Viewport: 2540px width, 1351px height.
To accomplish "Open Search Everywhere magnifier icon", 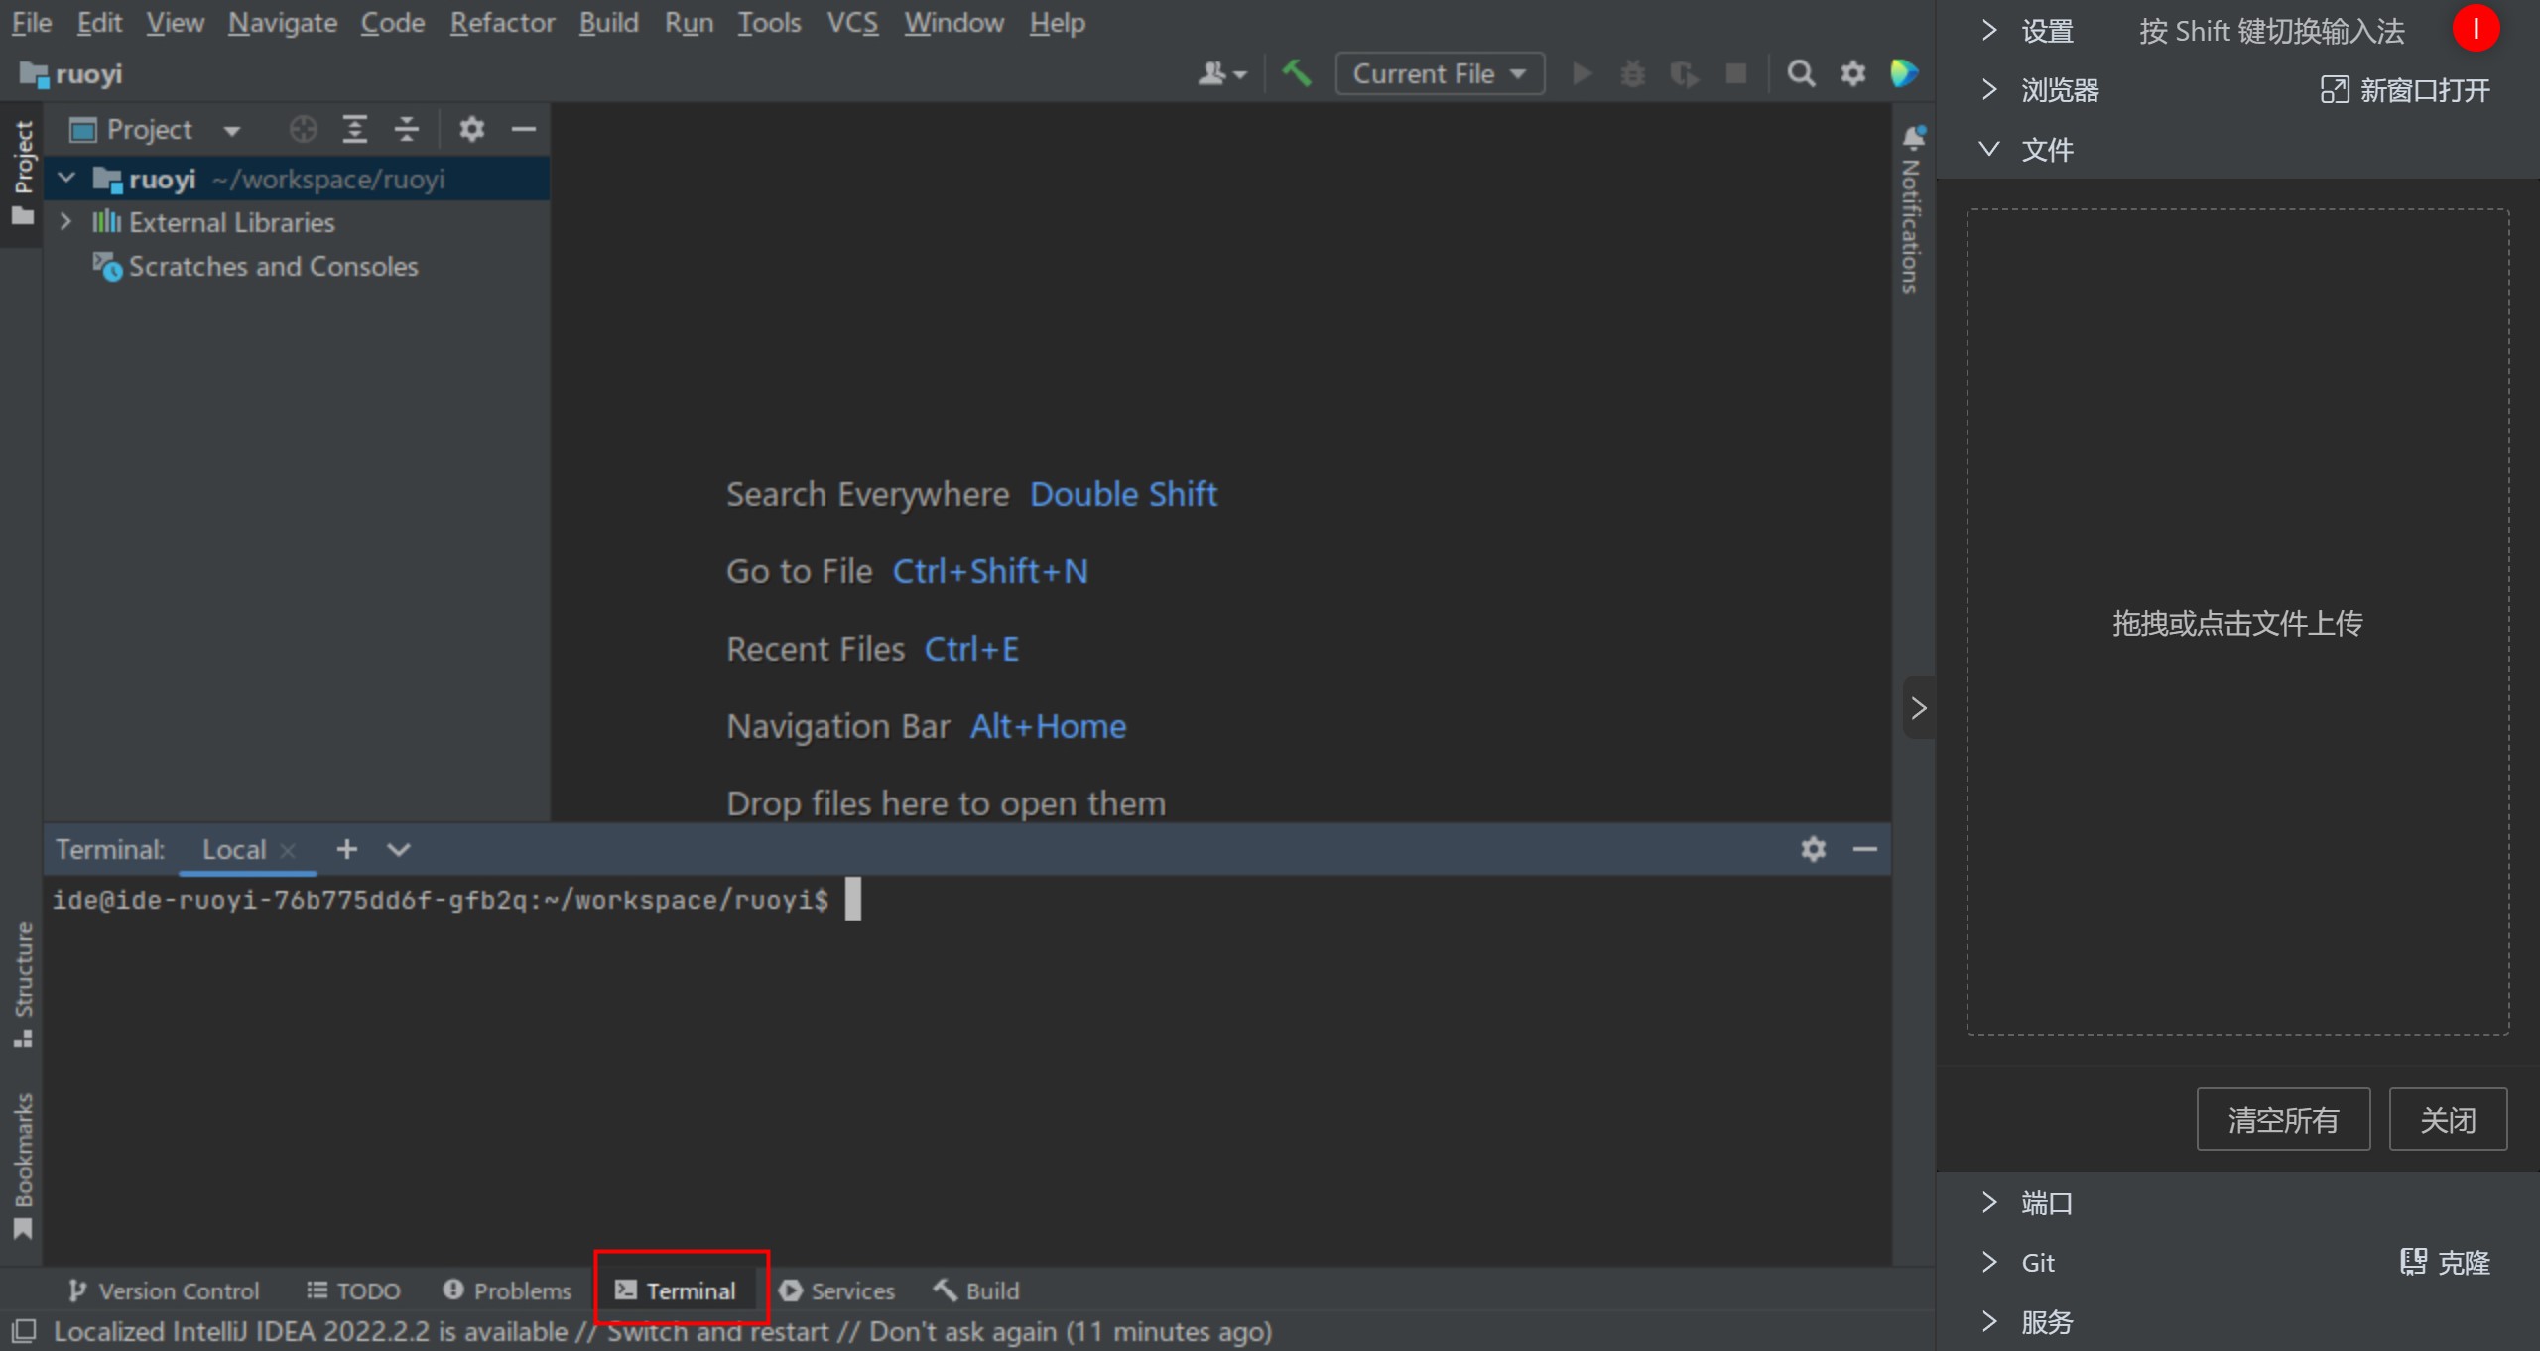I will point(1801,73).
